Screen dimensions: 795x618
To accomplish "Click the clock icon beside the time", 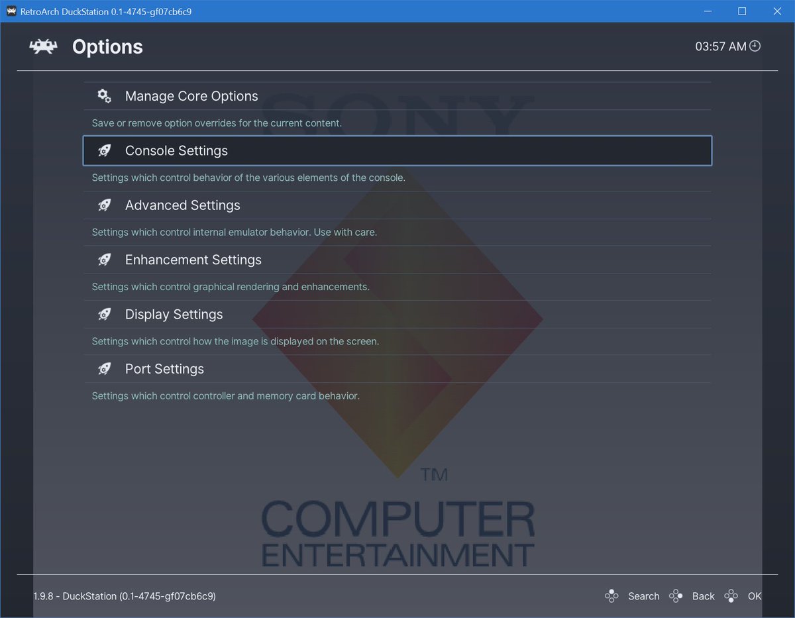I will click(755, 46).
